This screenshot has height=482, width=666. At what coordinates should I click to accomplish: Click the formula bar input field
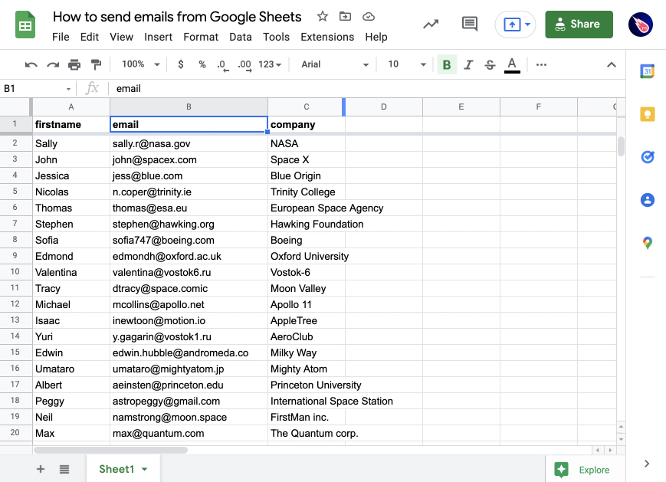tap(366, 89)
